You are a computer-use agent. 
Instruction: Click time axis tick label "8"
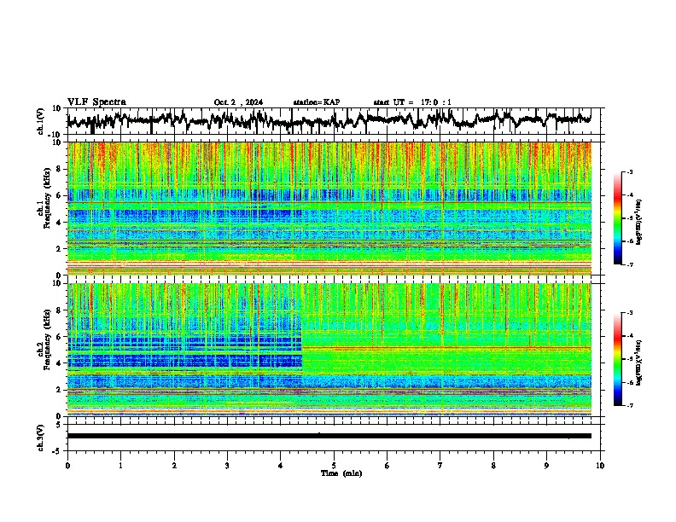(493, 466)
